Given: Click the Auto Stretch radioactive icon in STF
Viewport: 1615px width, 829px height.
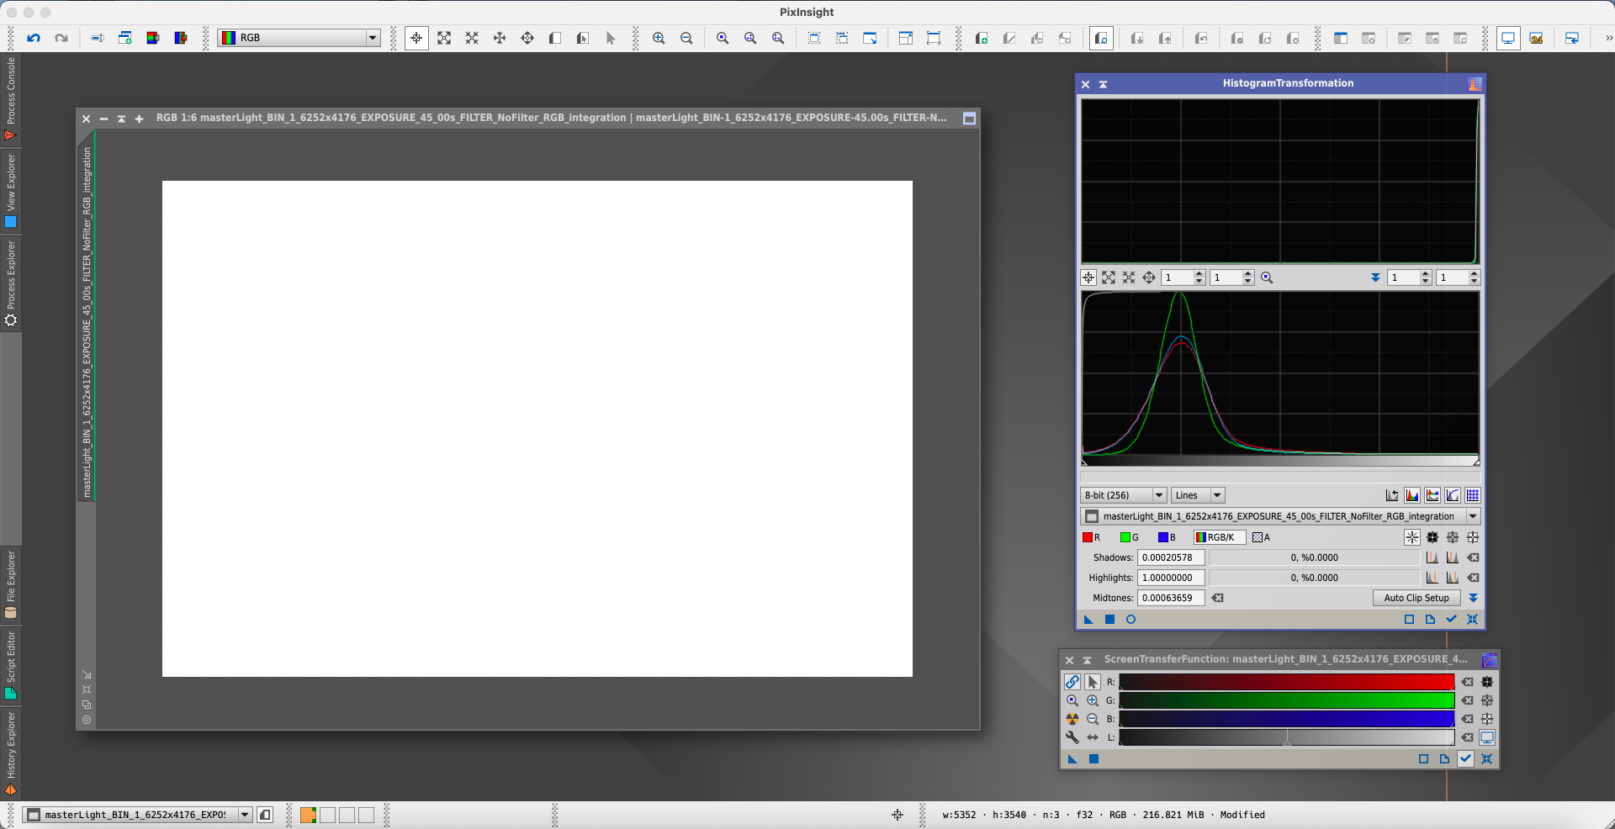Looking at the screenshot, I should coord(1072,719).
